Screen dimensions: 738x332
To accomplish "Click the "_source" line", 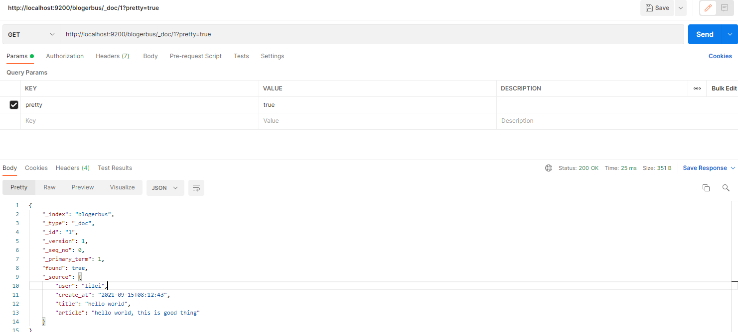I will click(x=62, y=277).
